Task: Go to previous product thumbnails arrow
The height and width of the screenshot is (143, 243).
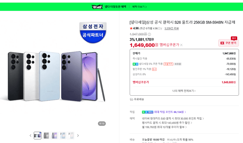Action: [30, 136]
